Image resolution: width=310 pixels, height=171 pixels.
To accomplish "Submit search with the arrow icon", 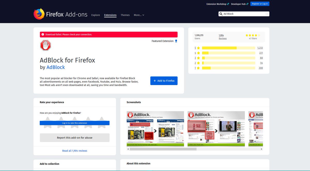I will (x=267, y=14).
